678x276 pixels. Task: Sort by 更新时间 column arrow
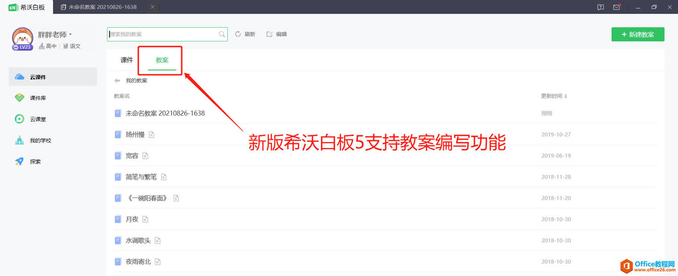tap(566, 96)
